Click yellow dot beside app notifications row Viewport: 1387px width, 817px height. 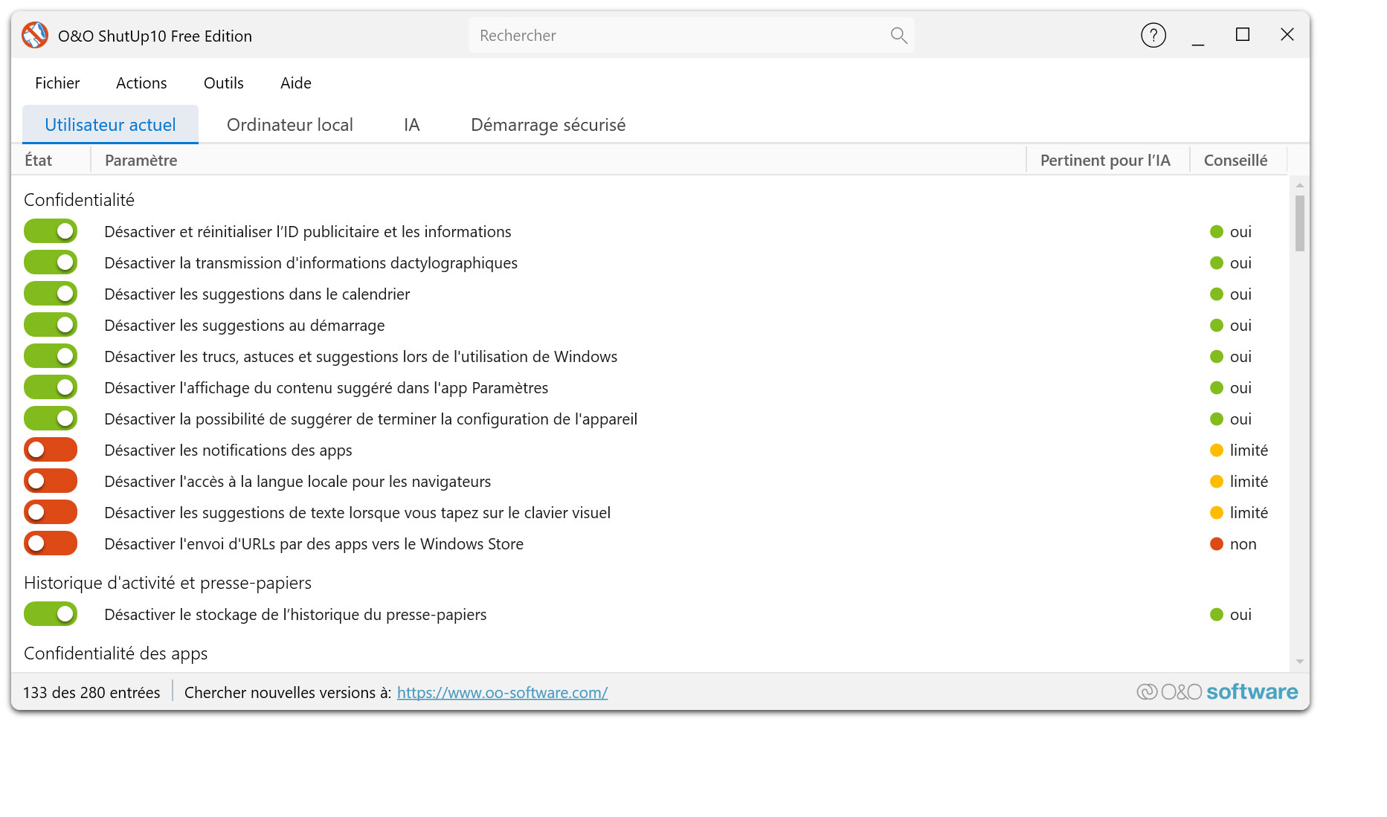[1217, 451]
